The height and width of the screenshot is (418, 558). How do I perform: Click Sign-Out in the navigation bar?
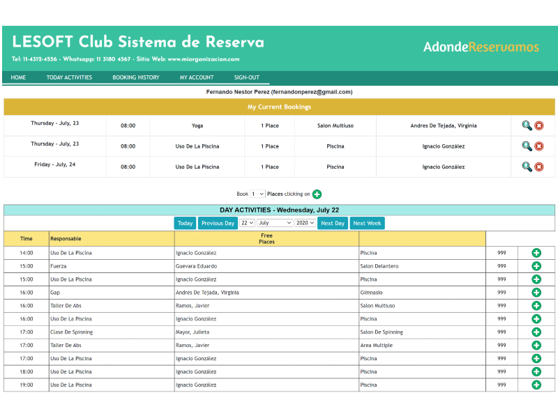pyautogui.click(x=246, y=77)
